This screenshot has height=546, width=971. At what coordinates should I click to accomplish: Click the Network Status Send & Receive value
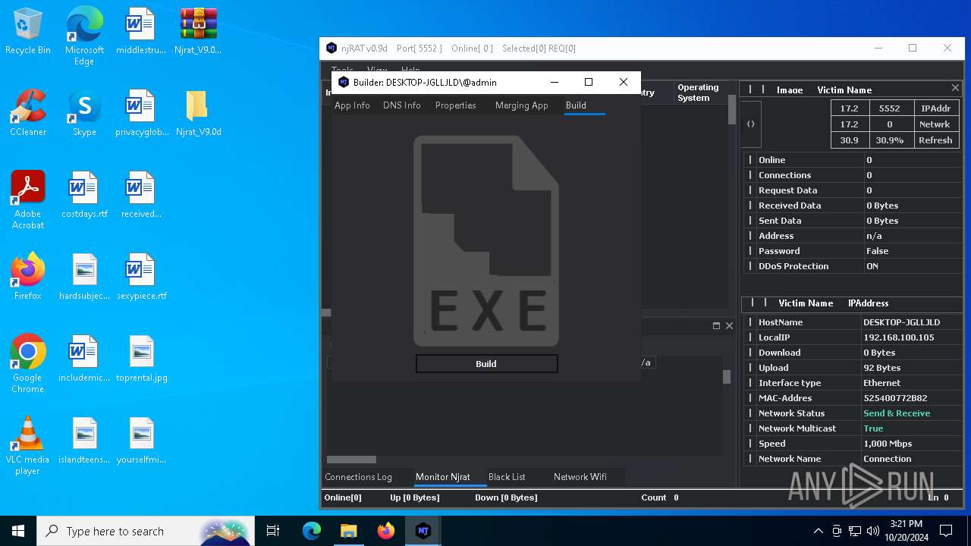[x=897, y=413]
